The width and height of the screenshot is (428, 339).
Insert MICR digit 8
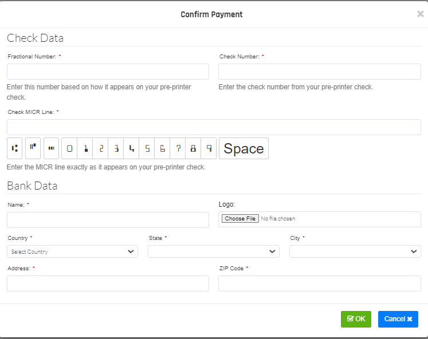193,148
